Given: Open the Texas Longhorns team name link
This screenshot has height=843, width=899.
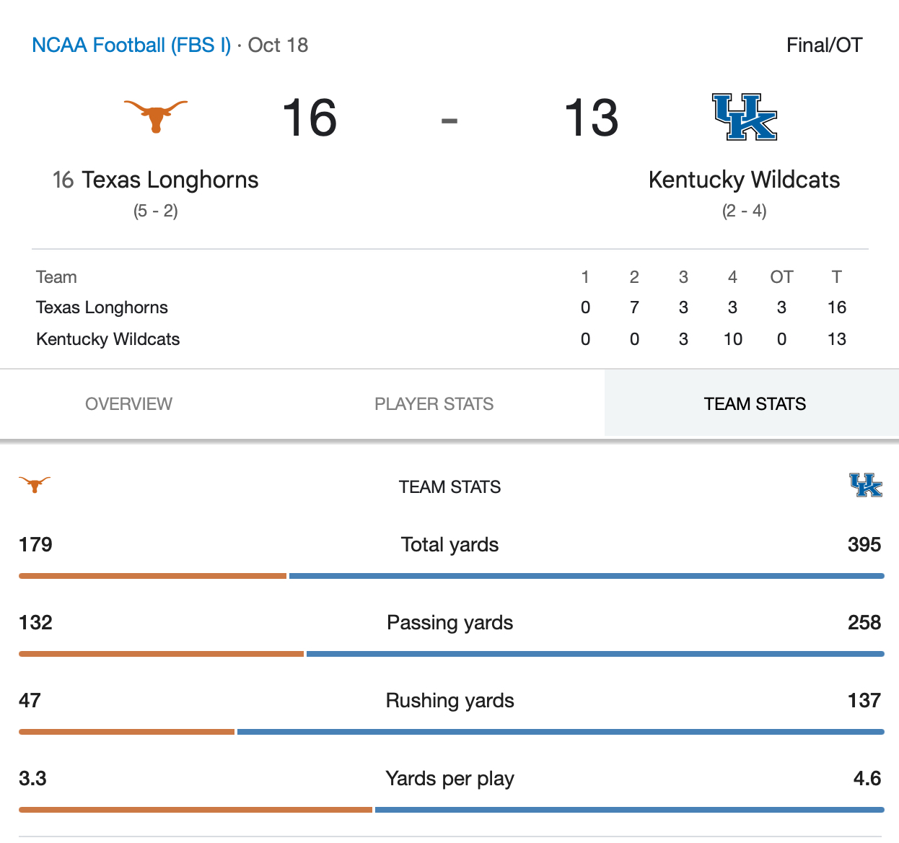Looking at the screenshot, I should tap(170, 180).
